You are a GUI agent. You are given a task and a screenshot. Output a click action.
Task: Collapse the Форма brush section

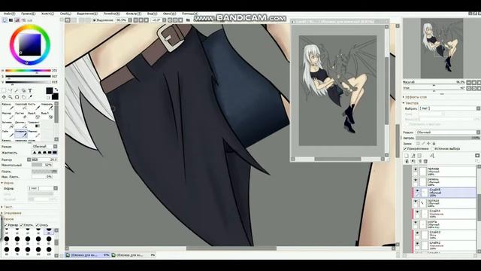point(8,183)
